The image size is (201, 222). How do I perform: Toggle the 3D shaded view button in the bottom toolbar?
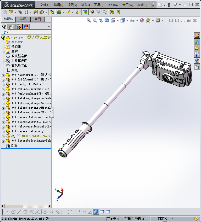click(x=96, y=212)
